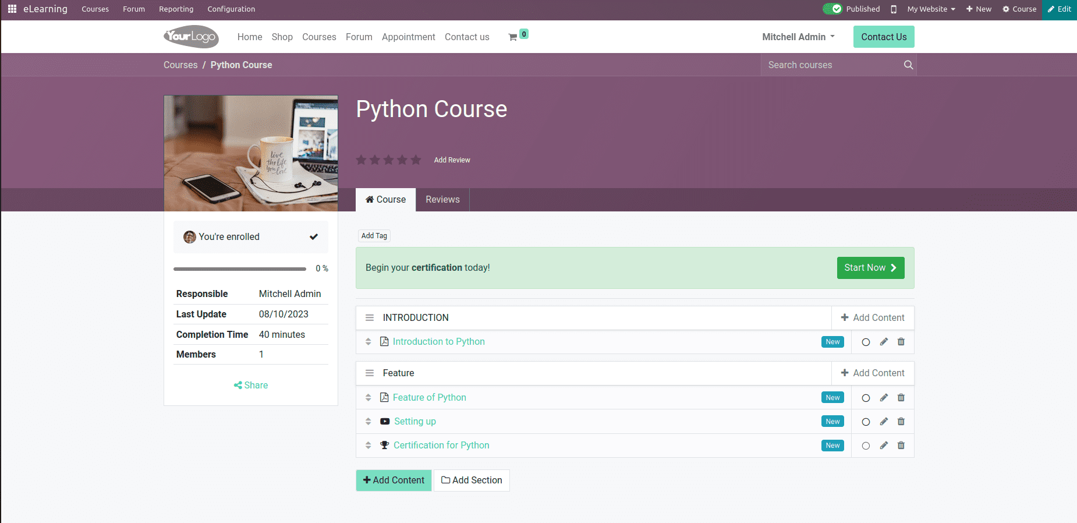The image size is (1077, 523).
Task: Open Appointment page in navigation
Action: (x=408, y=37)
